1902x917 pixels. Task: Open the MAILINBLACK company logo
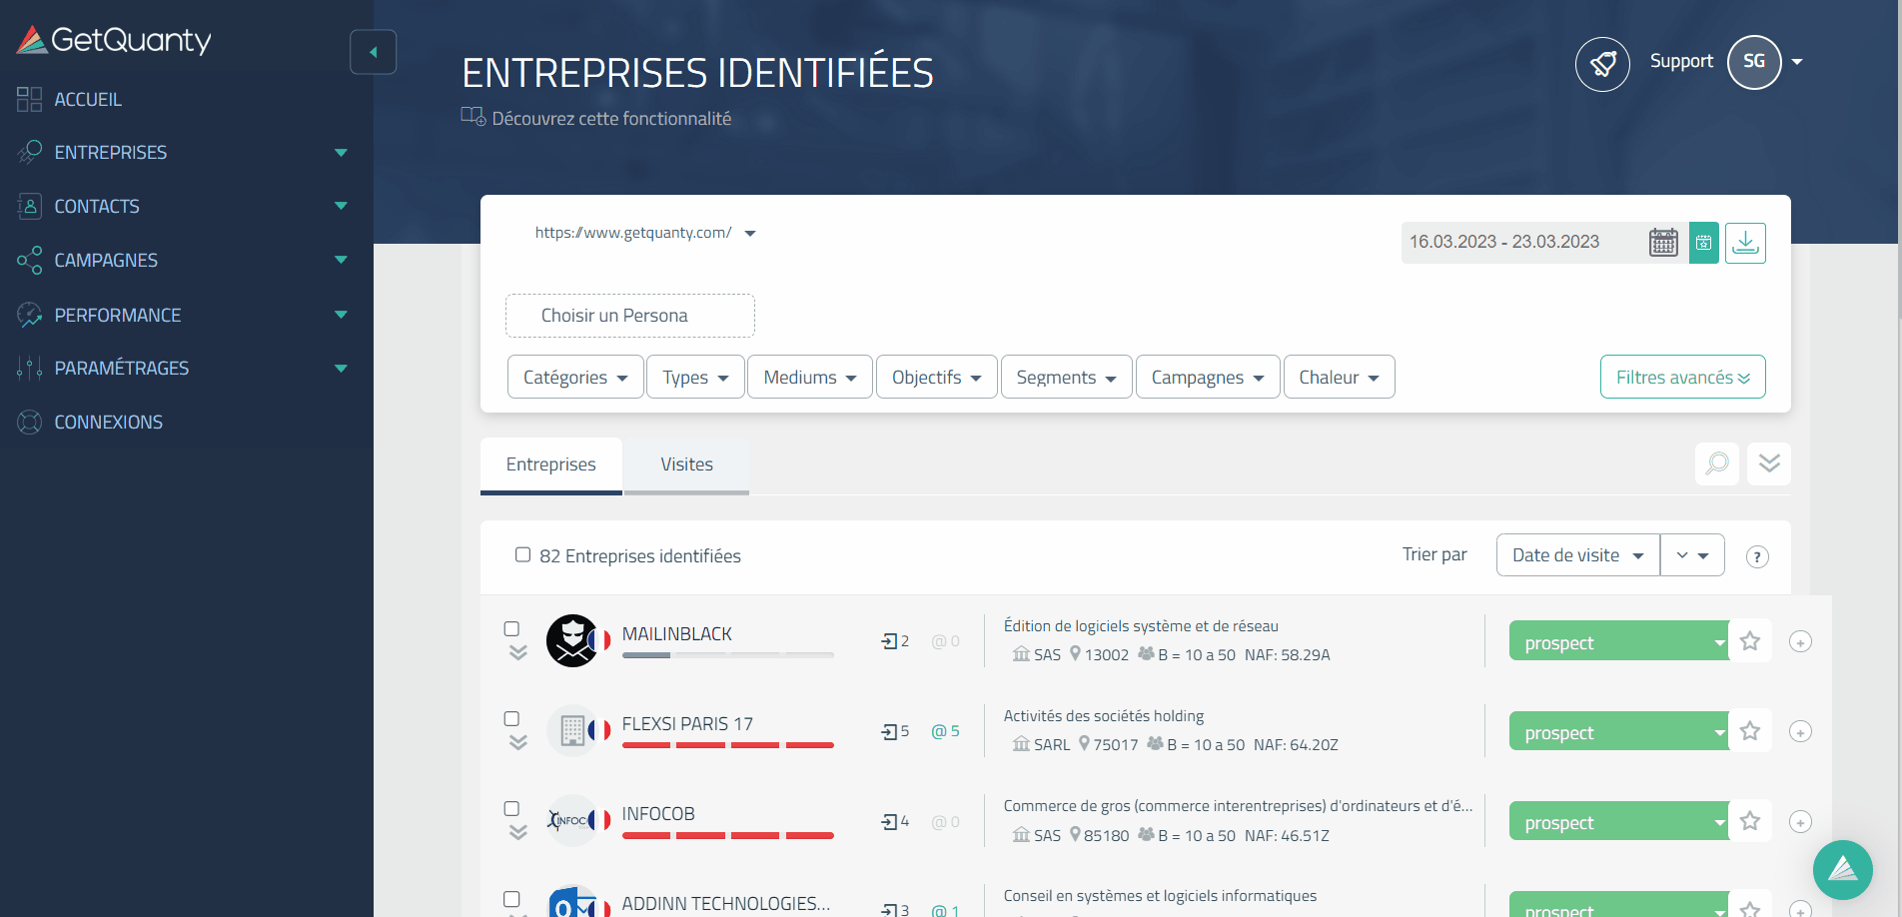point(572,640)
